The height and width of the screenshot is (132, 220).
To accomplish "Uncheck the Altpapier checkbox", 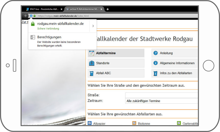I will pyautogui.click(x=90, y=123).
